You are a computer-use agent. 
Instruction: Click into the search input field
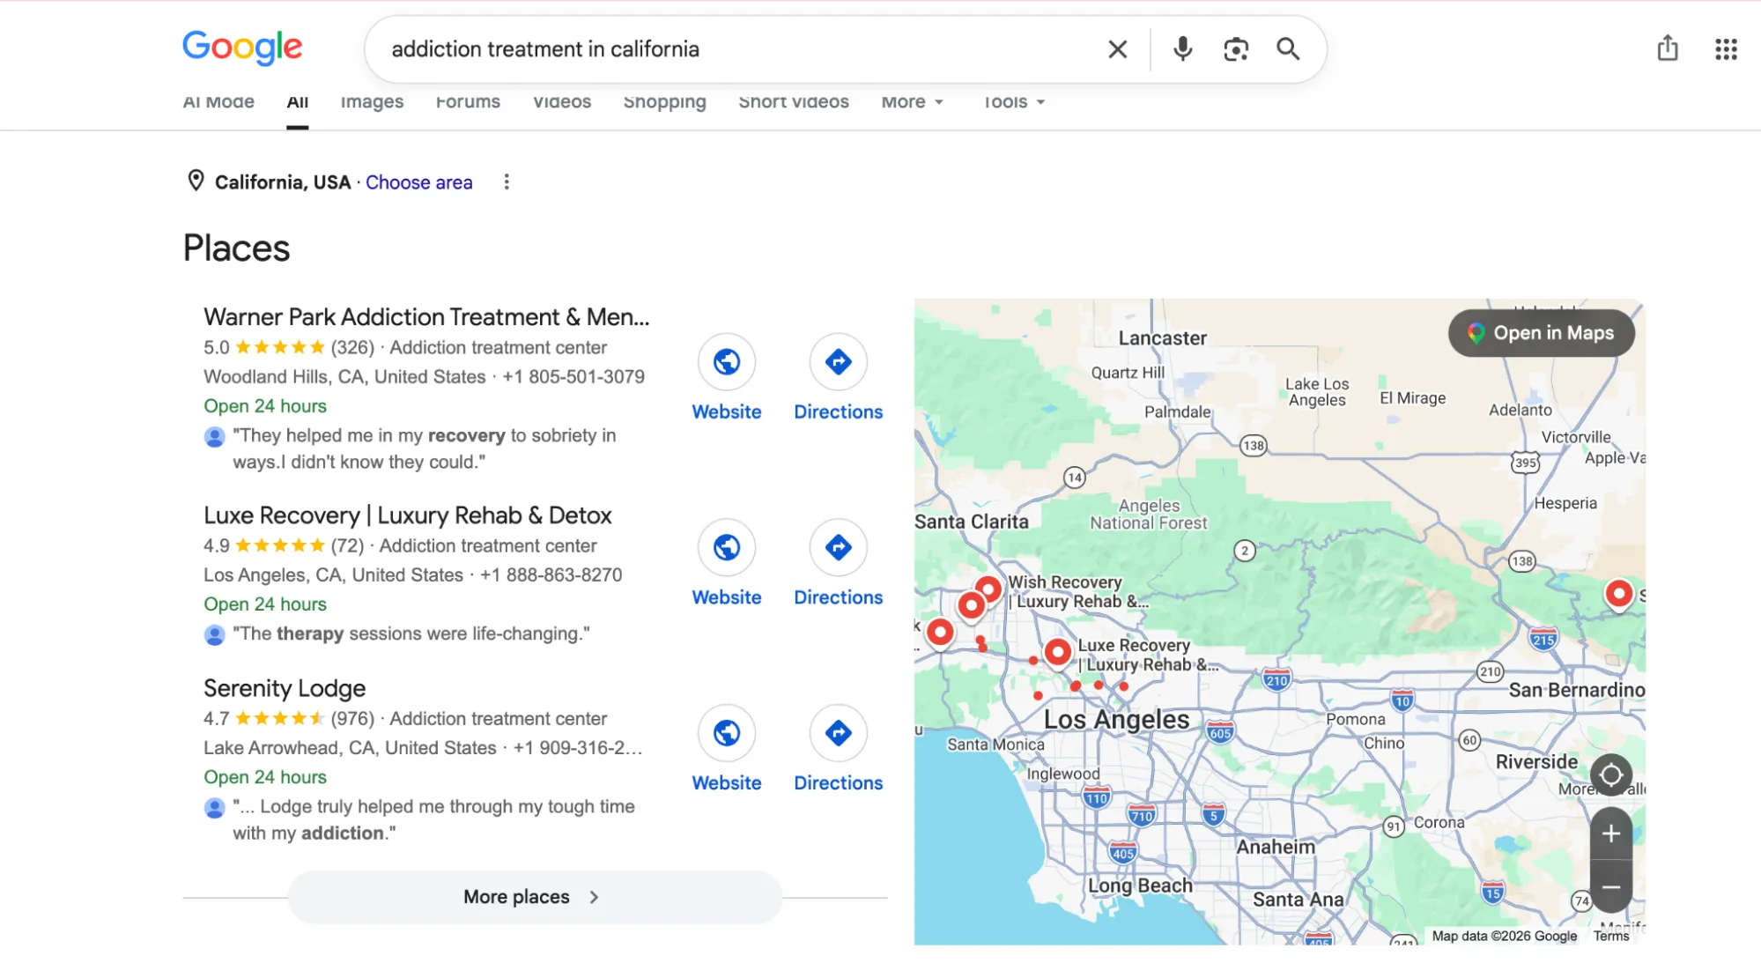pyautogui.click(x=740, y=49)
